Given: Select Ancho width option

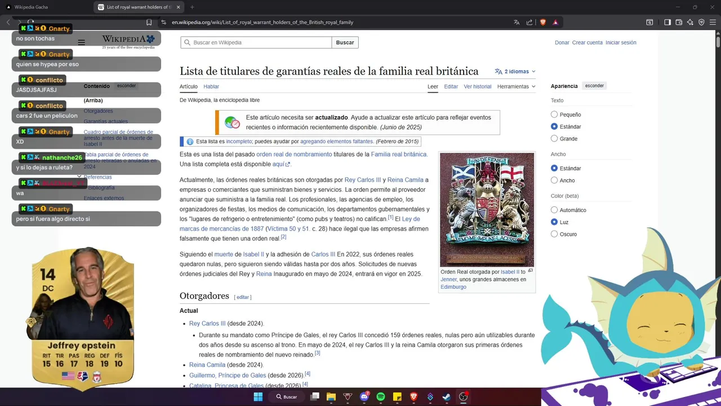Looking at the screenshot, I should pos(554,180).
